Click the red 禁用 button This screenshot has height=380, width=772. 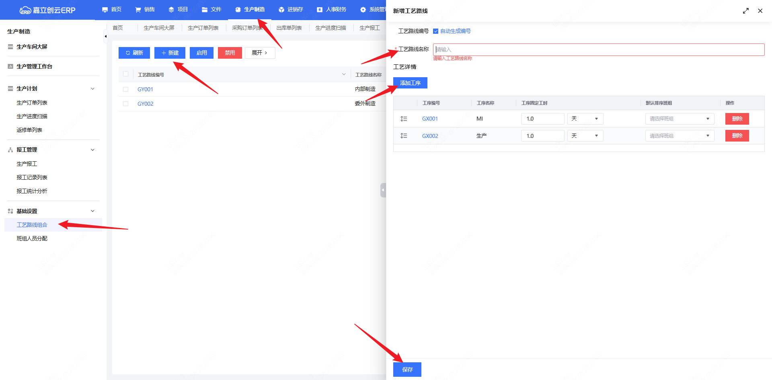pyautogui.click(x=230, y=53)
